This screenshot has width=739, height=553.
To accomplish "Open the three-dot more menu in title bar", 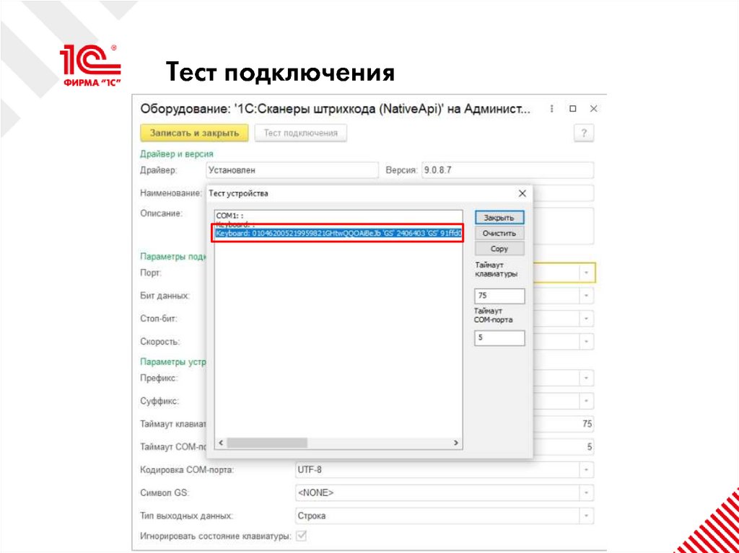I will pos(551,109).
